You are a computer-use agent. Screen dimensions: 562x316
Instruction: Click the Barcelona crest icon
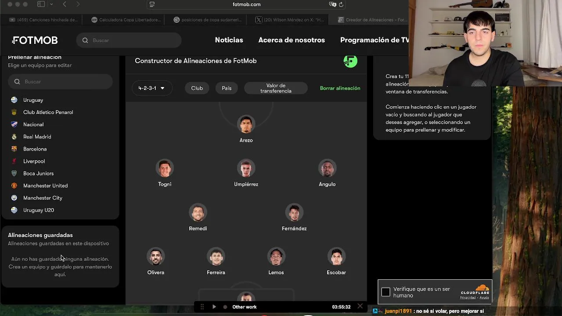coord(14,149)
